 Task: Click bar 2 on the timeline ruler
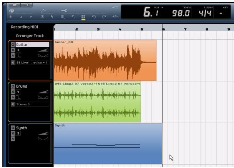76,29
